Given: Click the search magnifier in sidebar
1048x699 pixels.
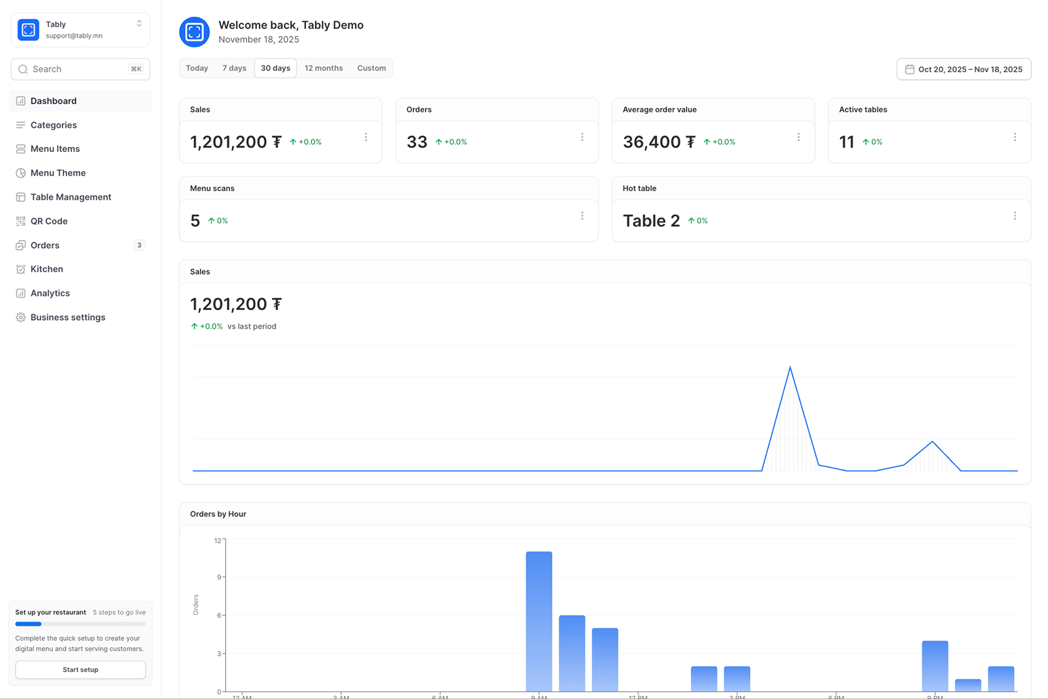Looking at the screenshot, I should pos(23,69).
